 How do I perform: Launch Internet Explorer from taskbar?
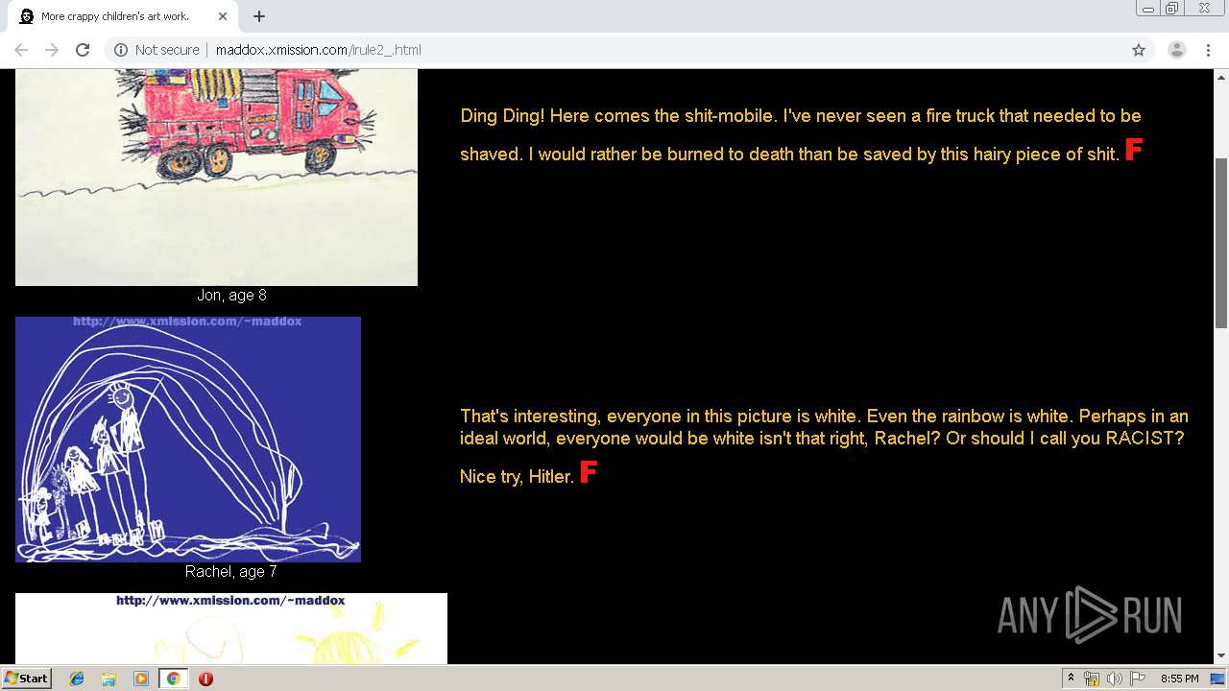point(77,679)
